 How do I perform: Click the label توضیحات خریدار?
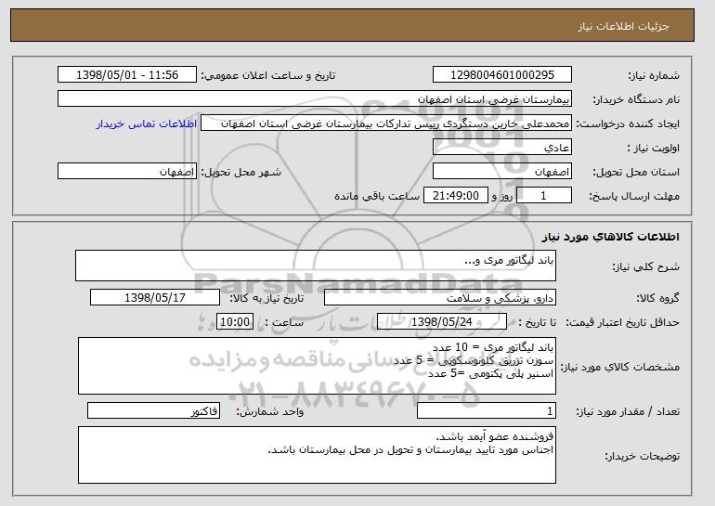tap(642, 456)
